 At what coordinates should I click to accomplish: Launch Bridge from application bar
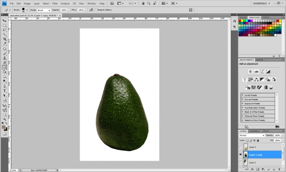pyautogui.click(x=112, y=3)
